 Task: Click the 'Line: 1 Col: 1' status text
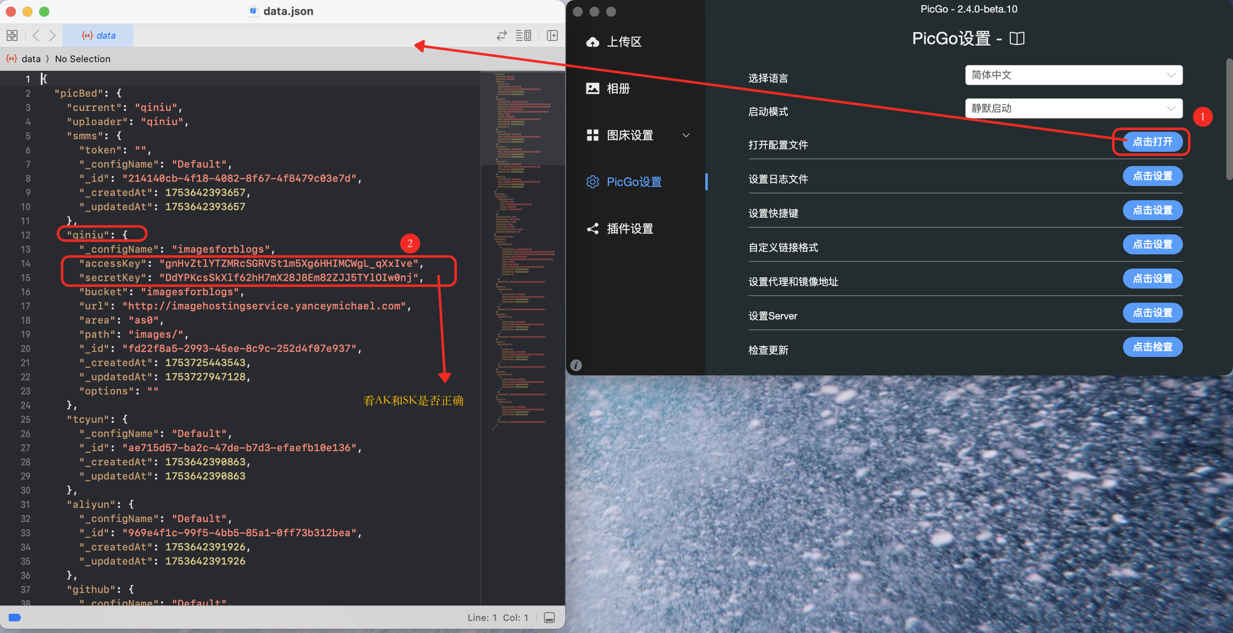click(497, 617)
